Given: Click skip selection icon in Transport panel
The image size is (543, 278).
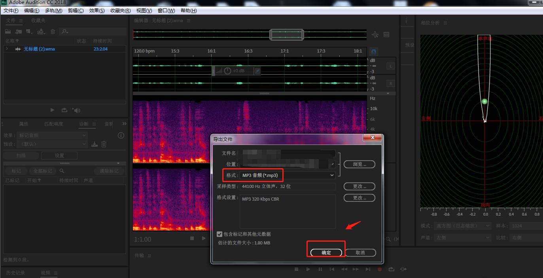Looking at the screenshot, I should (403, 269).
